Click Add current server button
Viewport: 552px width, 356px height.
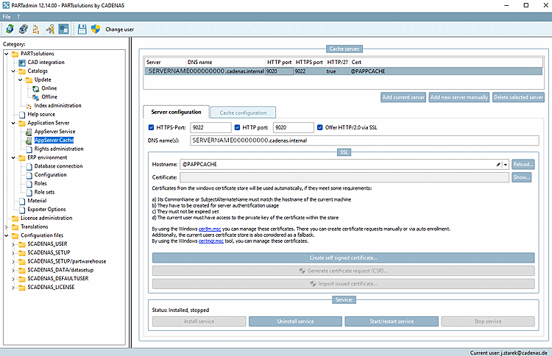pos(403,97)
